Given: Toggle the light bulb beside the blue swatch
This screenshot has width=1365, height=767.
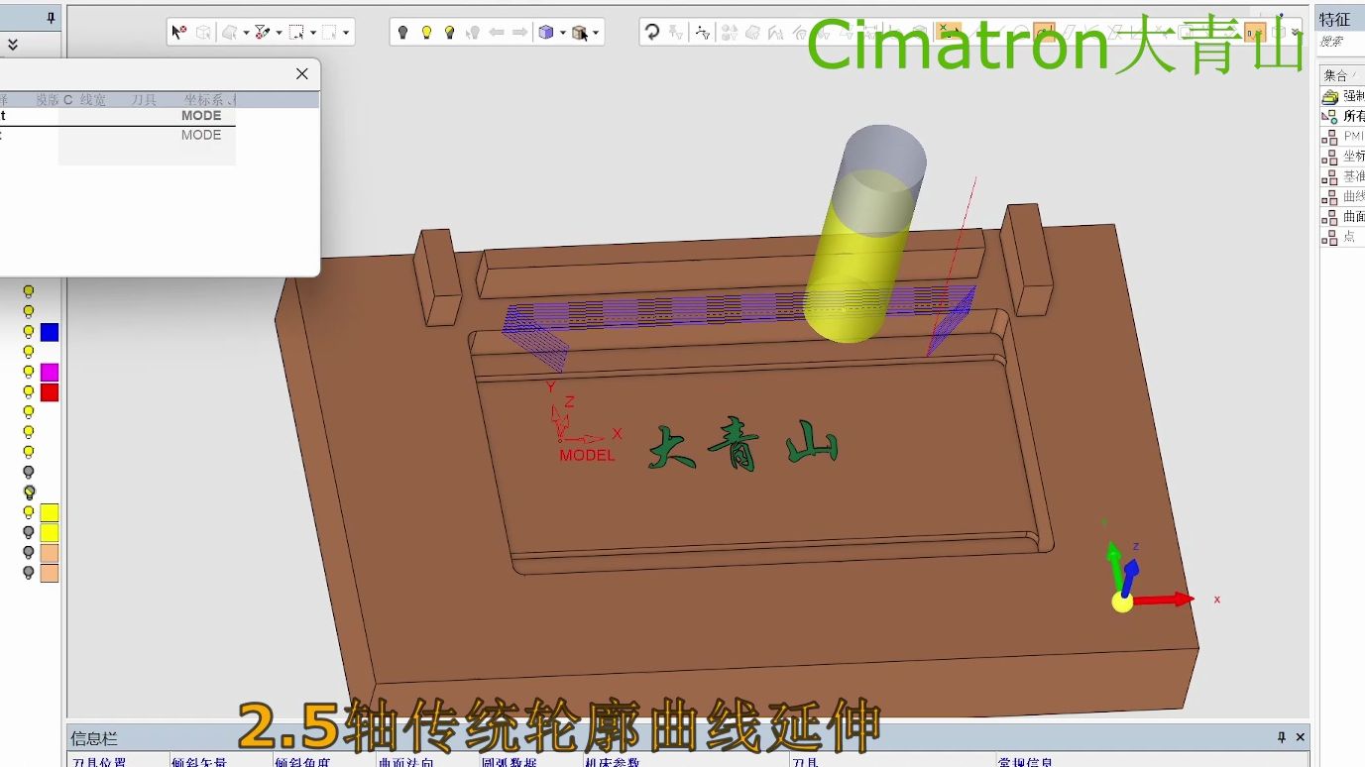Looking at the screenshot, I should tap(29, 332).
